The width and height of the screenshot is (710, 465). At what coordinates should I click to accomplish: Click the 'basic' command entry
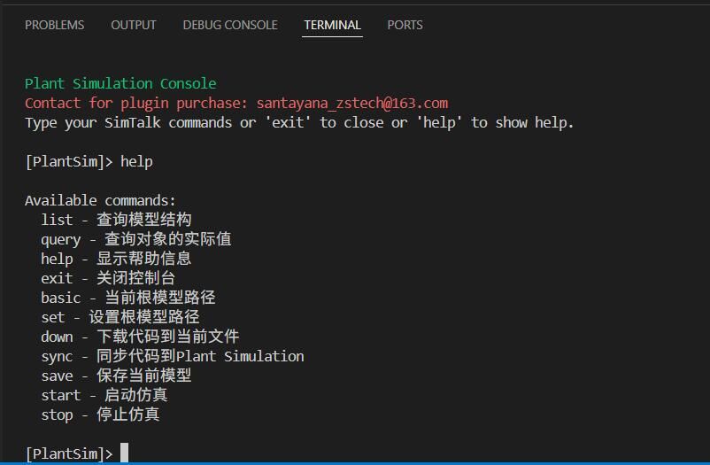click(60, 298)
